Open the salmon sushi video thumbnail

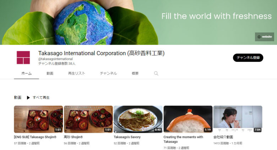click(188, 119)
